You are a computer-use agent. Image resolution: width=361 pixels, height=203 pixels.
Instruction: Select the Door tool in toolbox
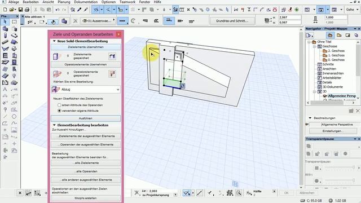pos(14,63)
